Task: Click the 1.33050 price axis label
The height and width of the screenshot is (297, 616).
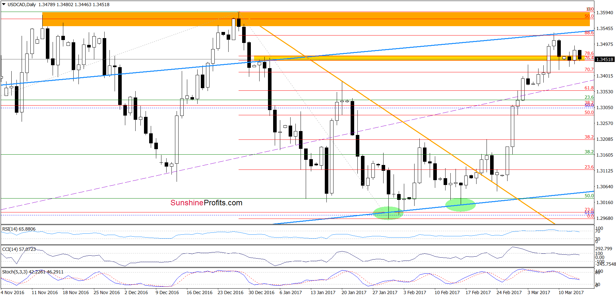Action: 604,108
